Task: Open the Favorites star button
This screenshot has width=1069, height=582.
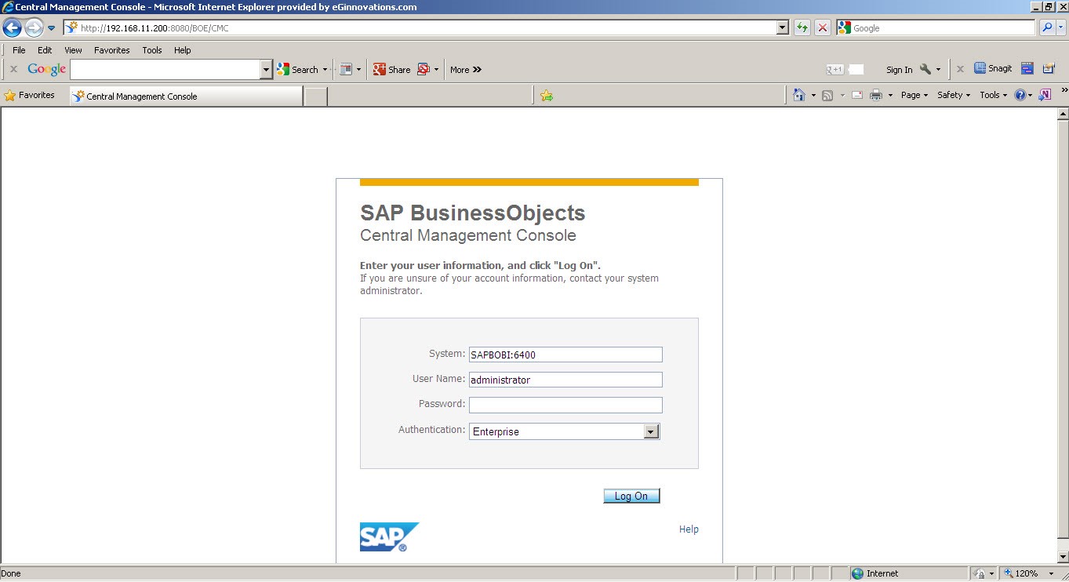Action: click(x=30, y=95)
